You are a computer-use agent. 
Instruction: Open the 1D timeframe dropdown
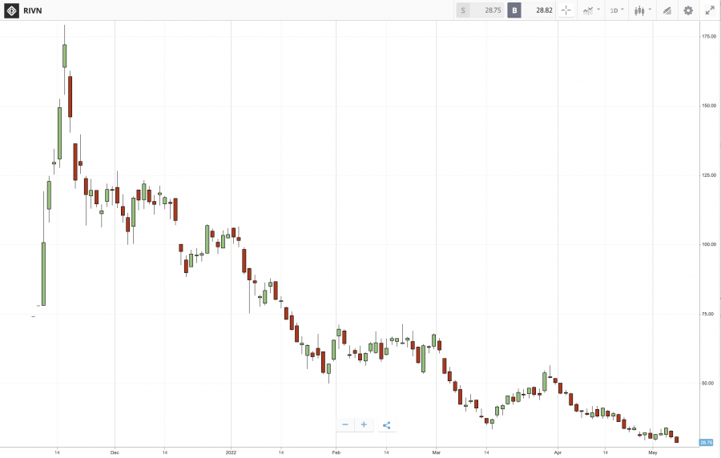(x=616, y=10)
